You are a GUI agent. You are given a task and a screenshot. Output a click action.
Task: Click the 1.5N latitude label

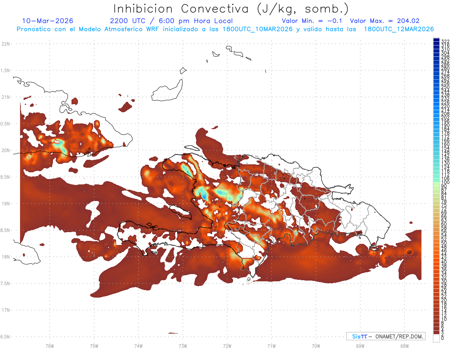(5, 70)
